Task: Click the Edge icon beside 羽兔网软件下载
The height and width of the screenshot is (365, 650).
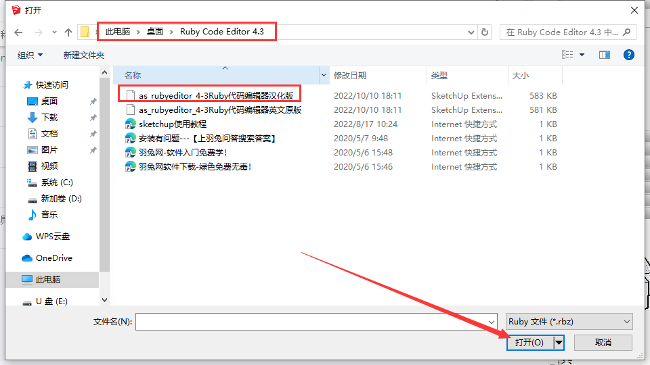Action: click(x=131, y=167)
